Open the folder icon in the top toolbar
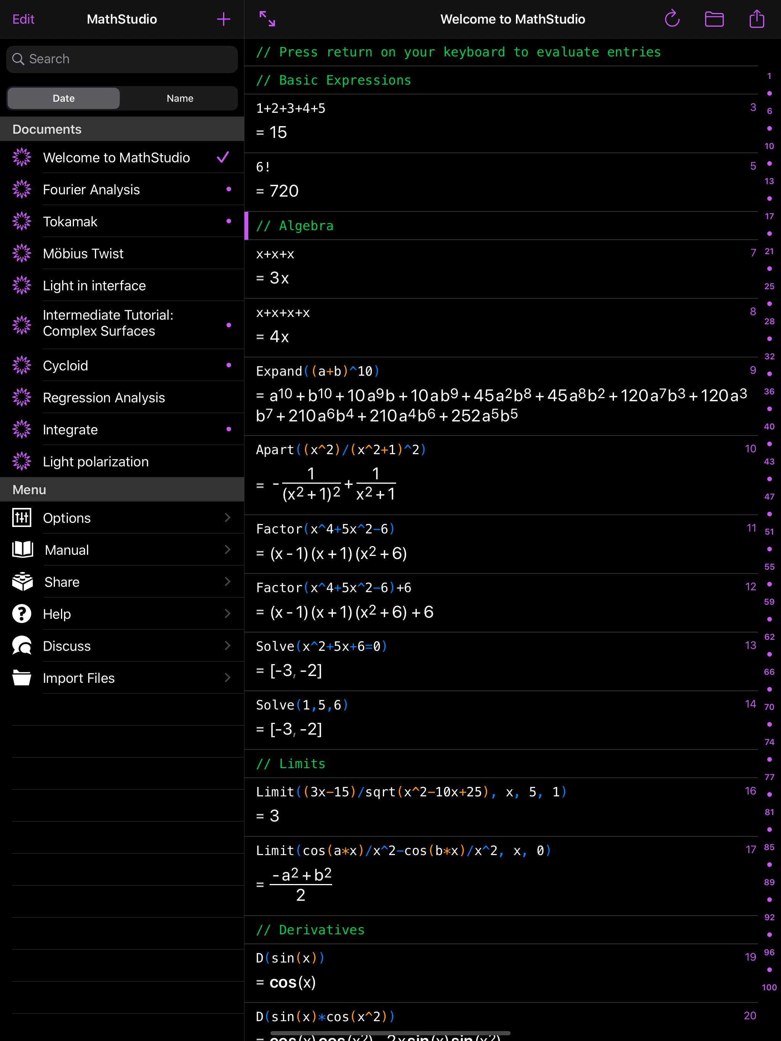Image resolution: width=781 pixels, height=1041 pixels. (714, 19)
